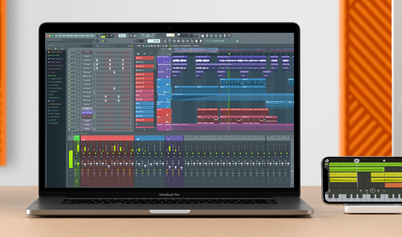Open the FILE menu

pyautogui.click(x=57, y=35)
